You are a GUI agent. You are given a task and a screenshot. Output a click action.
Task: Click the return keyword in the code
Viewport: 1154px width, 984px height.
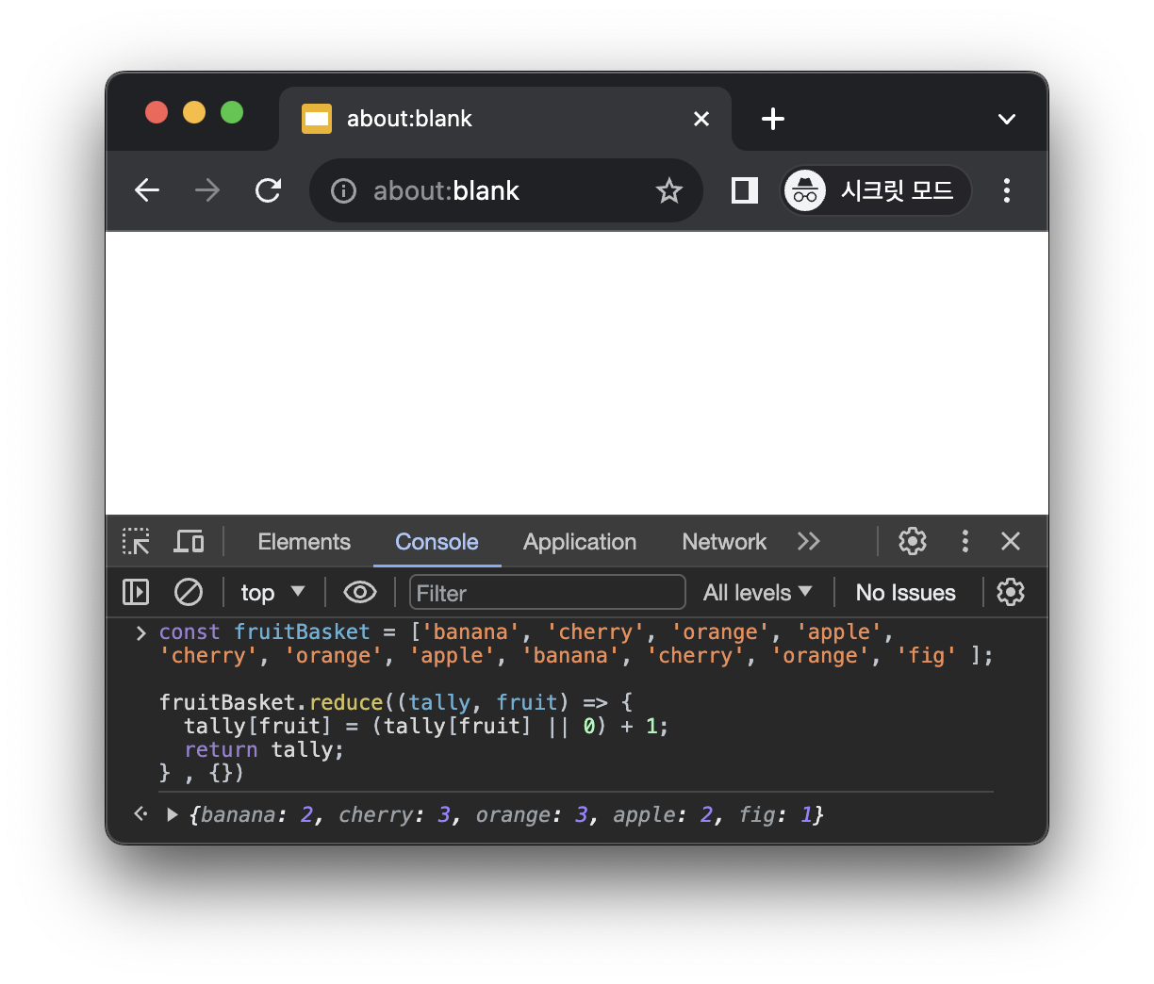pos(221,749)
